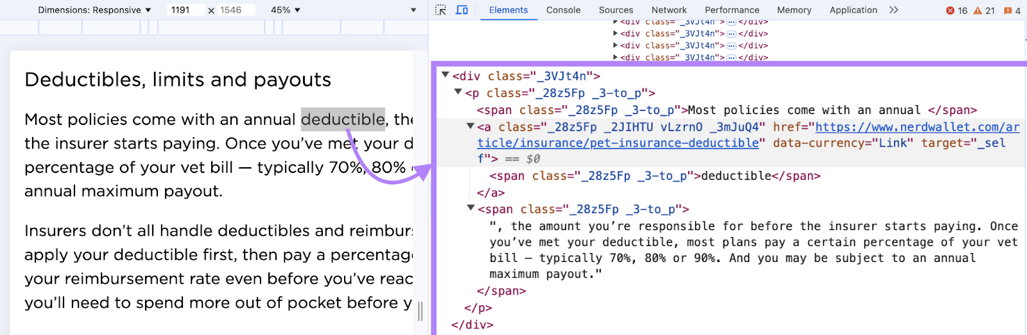Image resolution: width=1027 pixels, height=335 pixels.
Task: Click the deductible link in page preview
Action: pos(343,119)
